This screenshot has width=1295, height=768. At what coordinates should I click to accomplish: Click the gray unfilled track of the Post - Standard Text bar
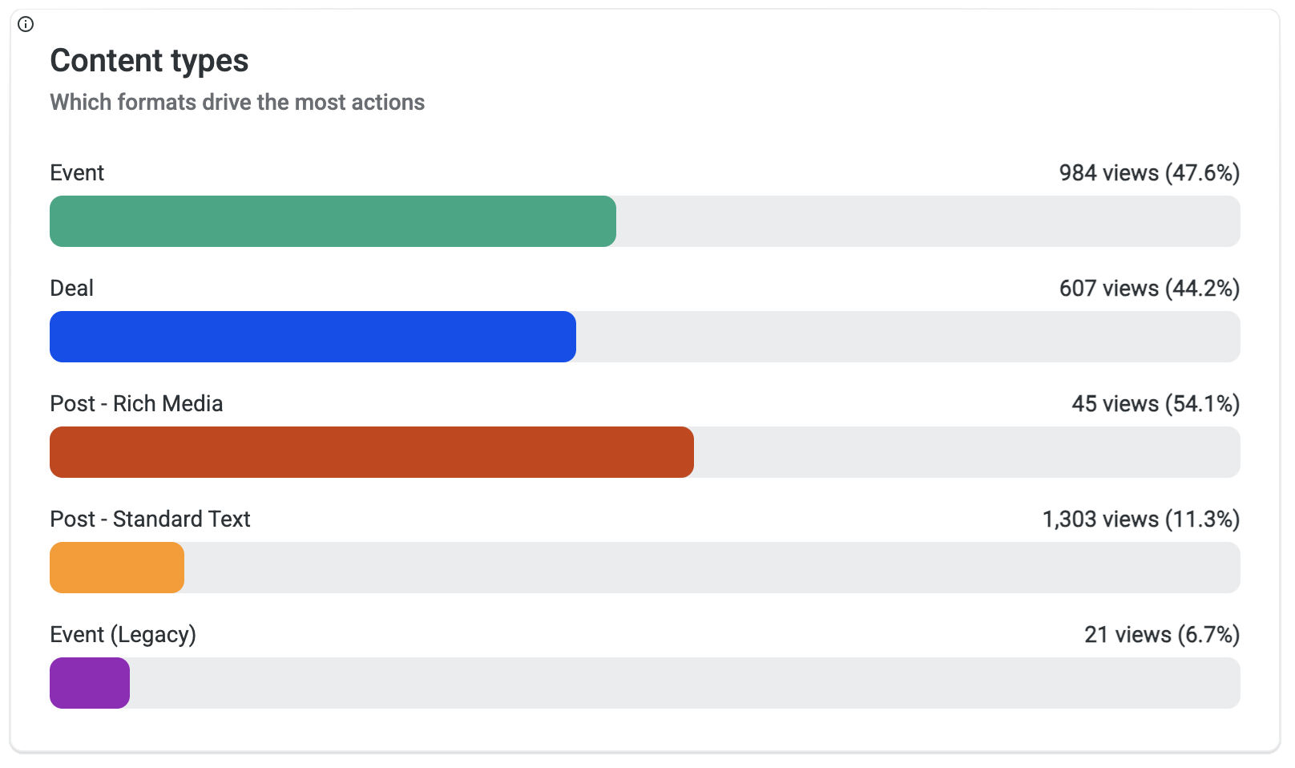click(712, 568)
